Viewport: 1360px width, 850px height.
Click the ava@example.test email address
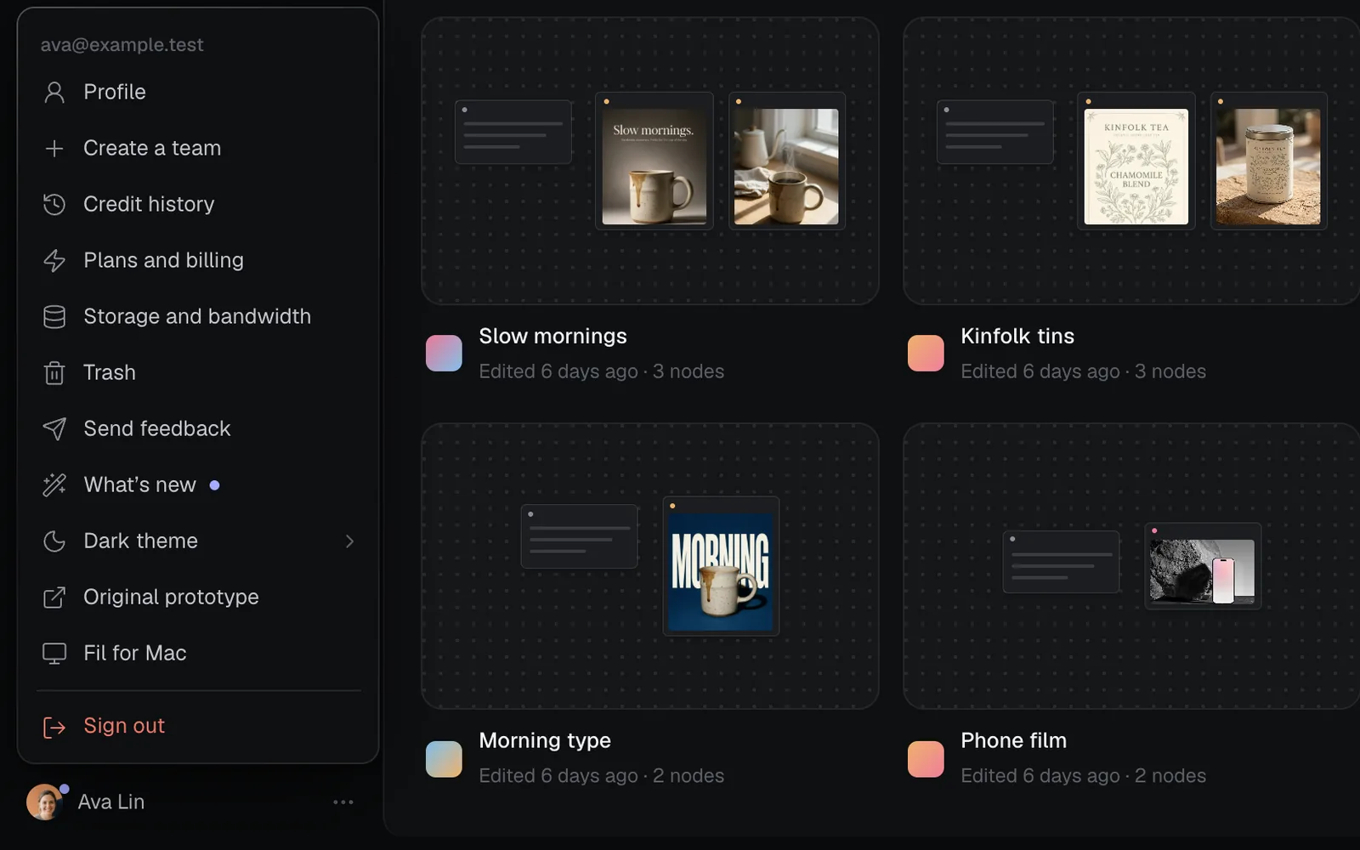tap(122, 44)
